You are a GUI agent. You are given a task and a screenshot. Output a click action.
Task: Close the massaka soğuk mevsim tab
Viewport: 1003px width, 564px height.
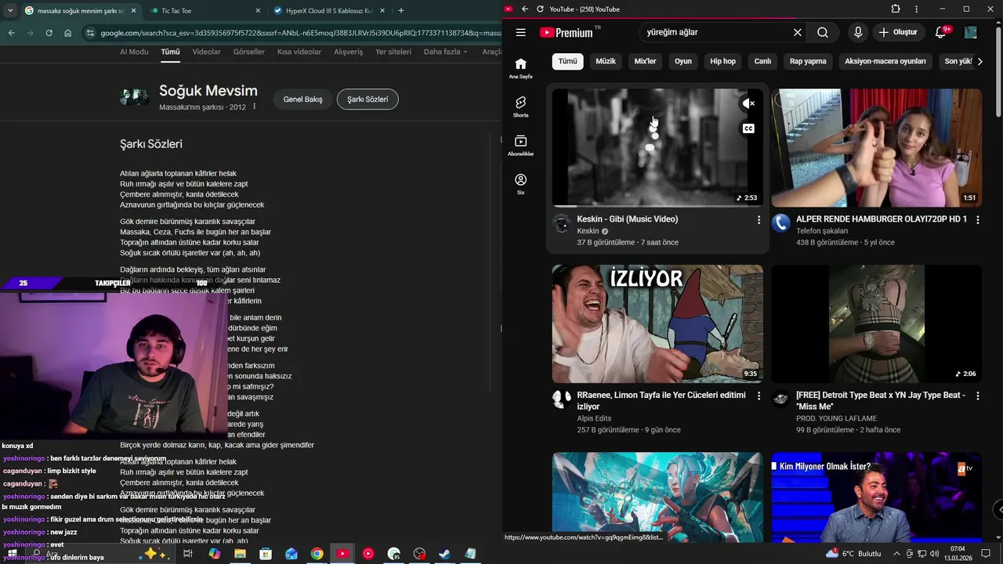pyautogui.click(x=133, y=11)
